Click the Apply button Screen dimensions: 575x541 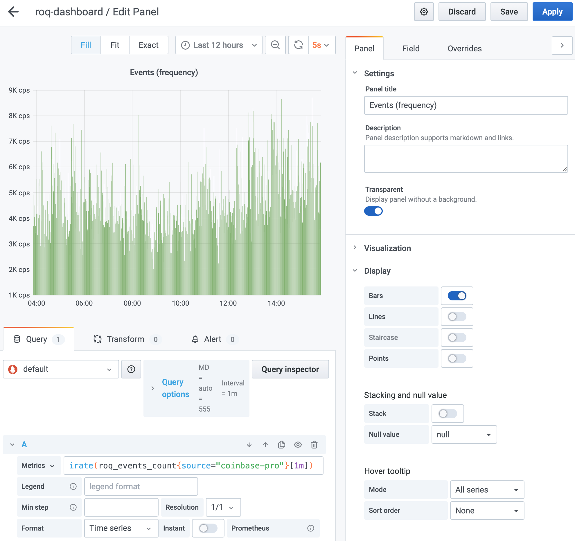tap(552, 12)
